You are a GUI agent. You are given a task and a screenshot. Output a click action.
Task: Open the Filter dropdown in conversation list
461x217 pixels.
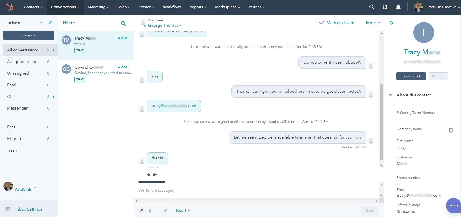69,23
